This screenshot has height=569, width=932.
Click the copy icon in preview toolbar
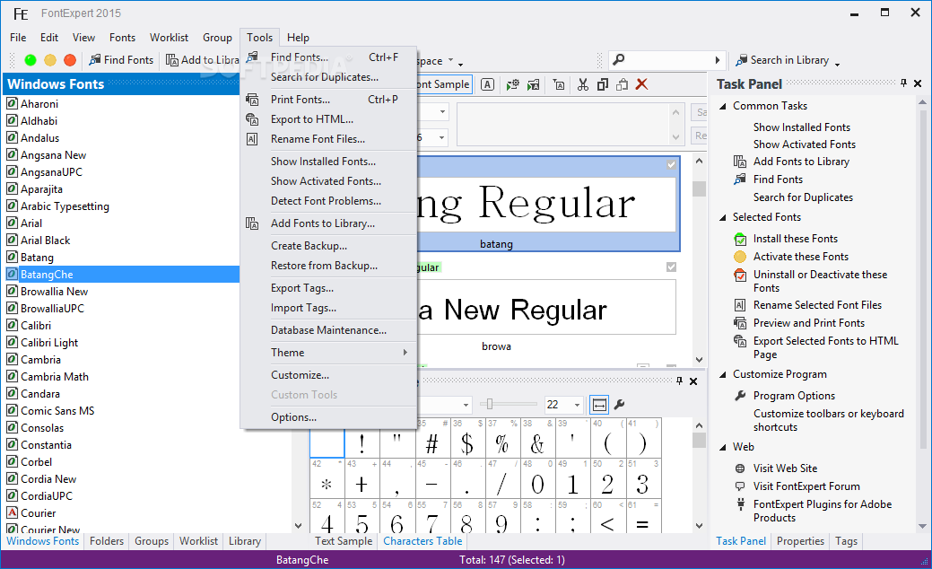pos(602,84)
